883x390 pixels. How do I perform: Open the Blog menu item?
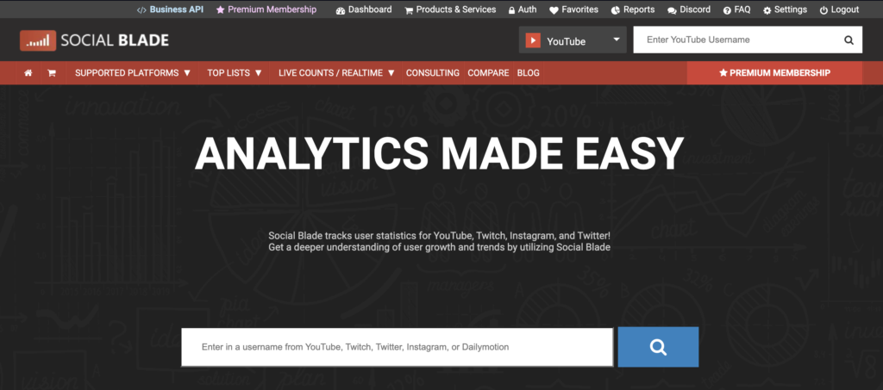[529, 73]
